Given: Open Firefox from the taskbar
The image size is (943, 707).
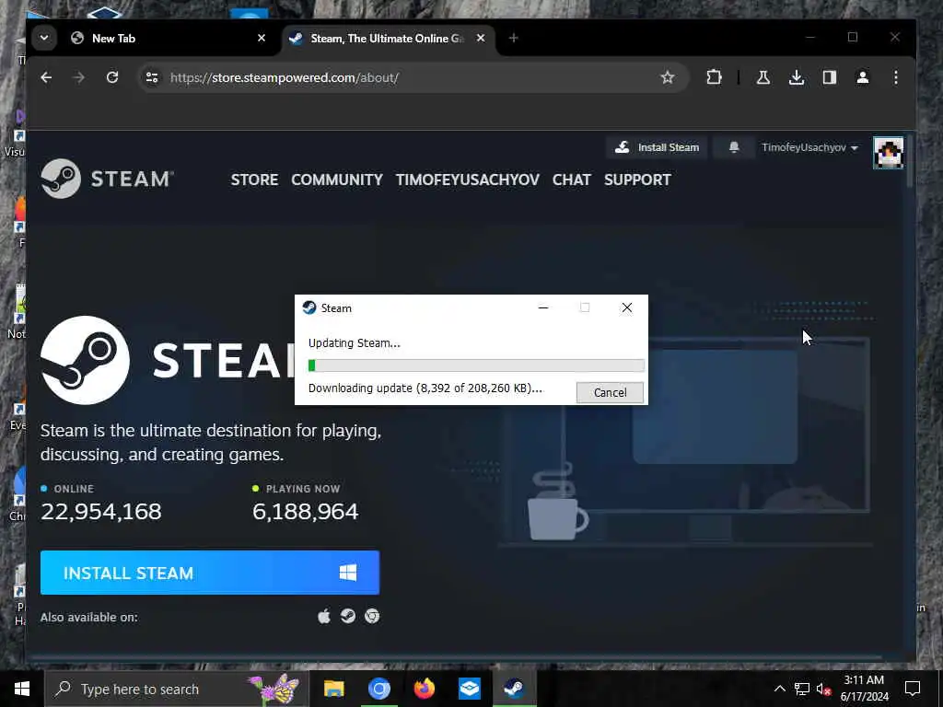Looking at the screenshot, I should [x=424, y=689].
